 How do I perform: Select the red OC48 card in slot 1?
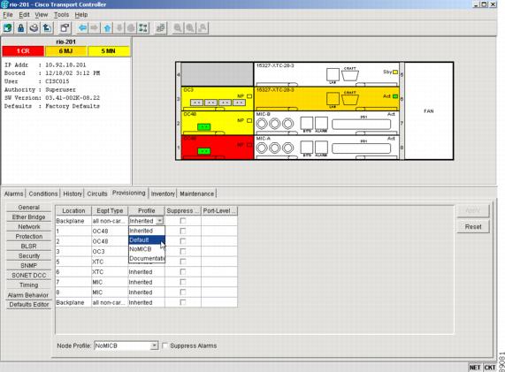[x=218, y=148]
